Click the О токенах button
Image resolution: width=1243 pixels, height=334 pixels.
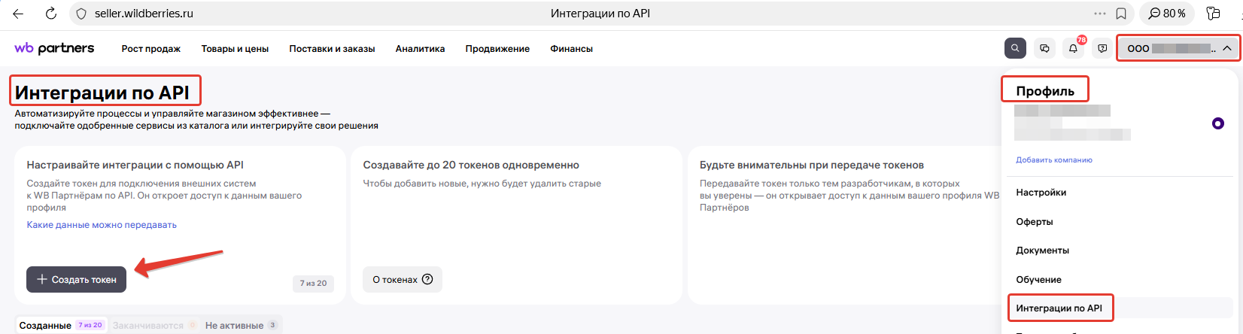coord(402,279)
